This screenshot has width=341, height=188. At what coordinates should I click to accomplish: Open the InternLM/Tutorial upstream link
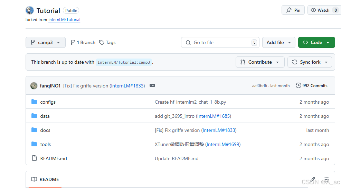(64, 20)
